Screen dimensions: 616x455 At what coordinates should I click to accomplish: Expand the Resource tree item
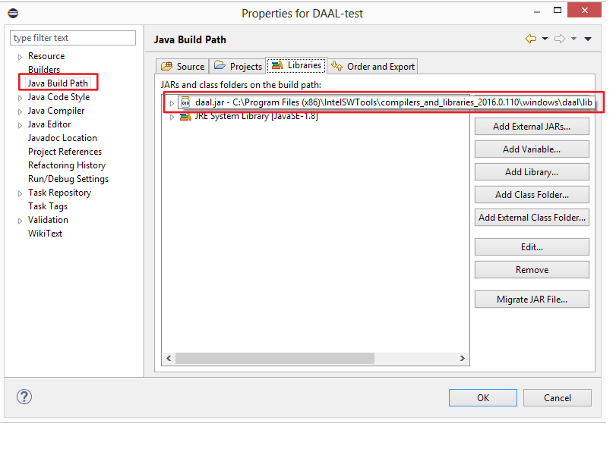(x=20, y=57)
